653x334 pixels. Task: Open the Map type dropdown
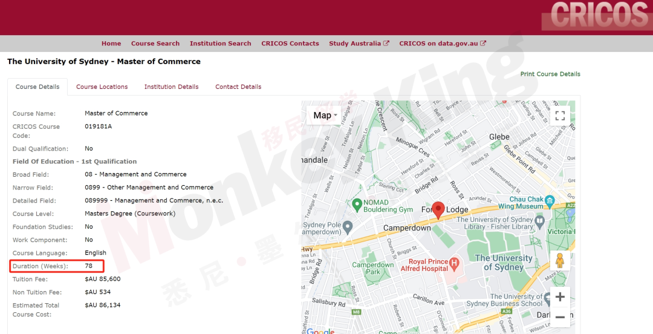point(324,116)
